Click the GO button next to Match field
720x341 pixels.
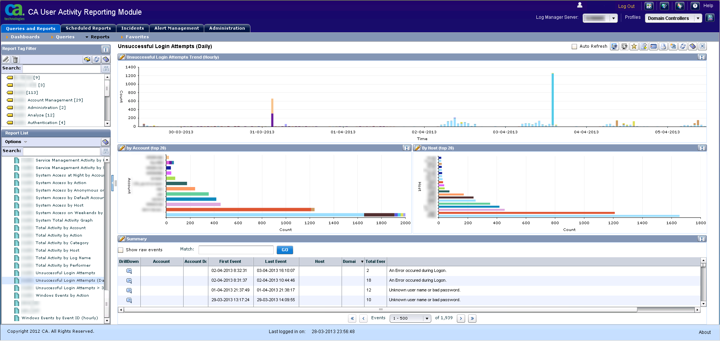pyautogui.click(x=285, y=250)
